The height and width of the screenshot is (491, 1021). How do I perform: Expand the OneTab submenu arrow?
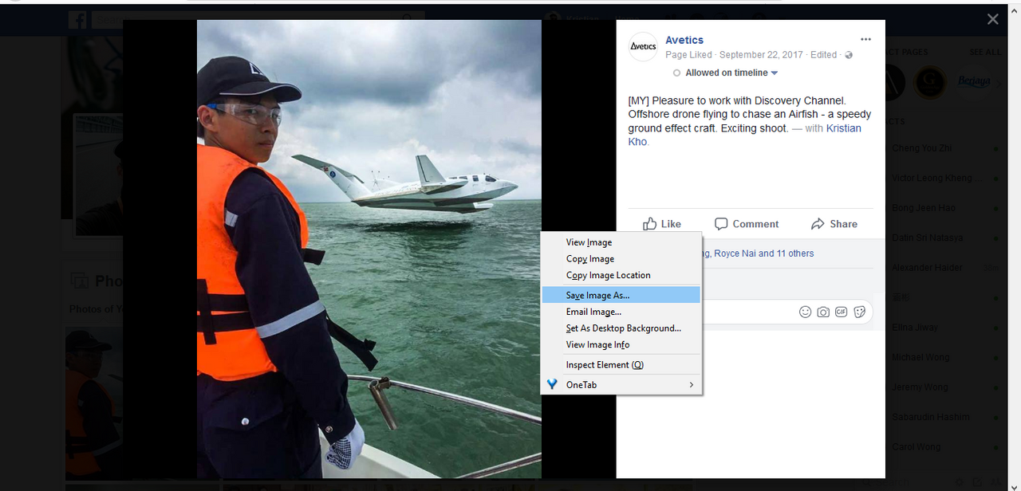pos(691,385)
